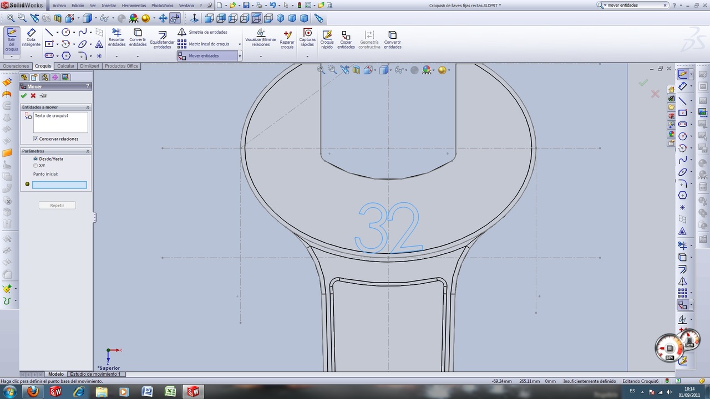Open the Herramientas menu

click(x=134, y=5)
